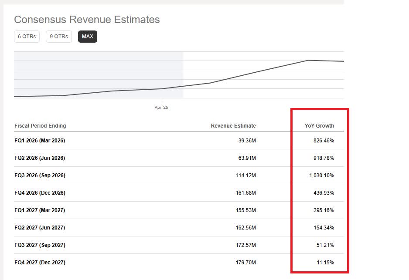Click the MAX range button
This screenshot has width=409, height=280.
coord(87,37)
